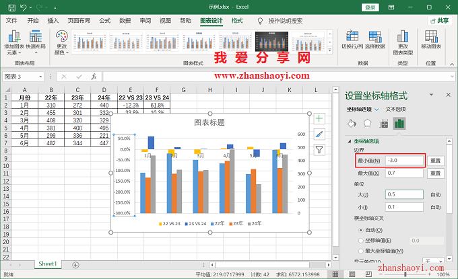Switch to the Formulas tab
Image resolution: width=458 pixels, height=279 pixels.
click(x=104, y=21)
